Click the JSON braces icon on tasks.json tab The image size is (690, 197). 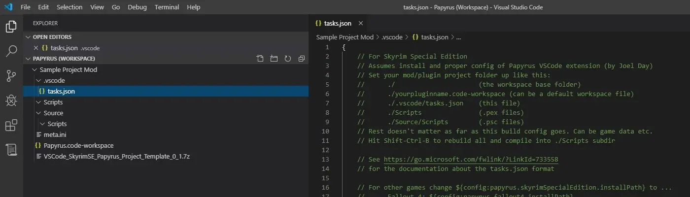click(318, 23)
